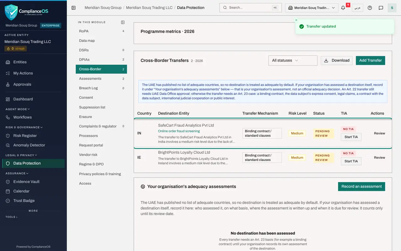Collapse the Legal & Privacy section

(21, 155)
